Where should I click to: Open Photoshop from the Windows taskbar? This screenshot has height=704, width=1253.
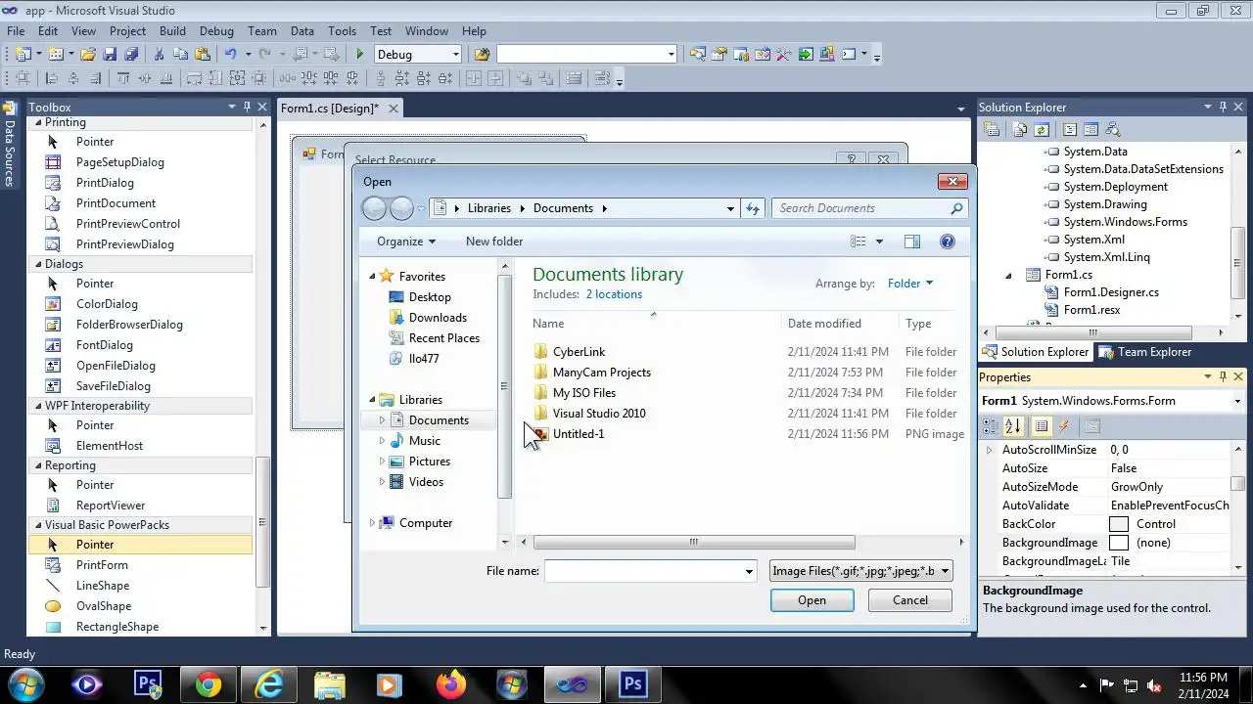pos(633,684)
